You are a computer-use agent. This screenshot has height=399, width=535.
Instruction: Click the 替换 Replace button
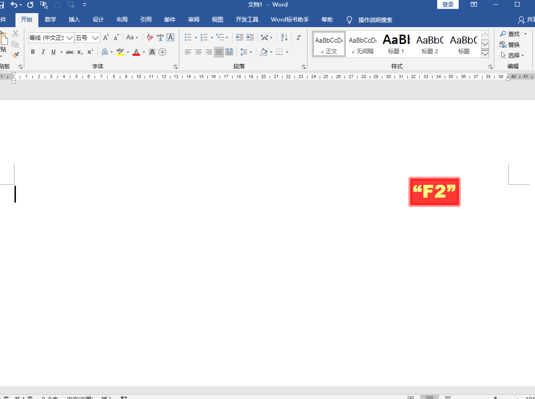(510, 45)
